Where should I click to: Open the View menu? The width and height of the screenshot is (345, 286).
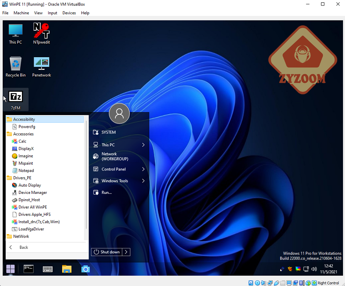(38, 13)
